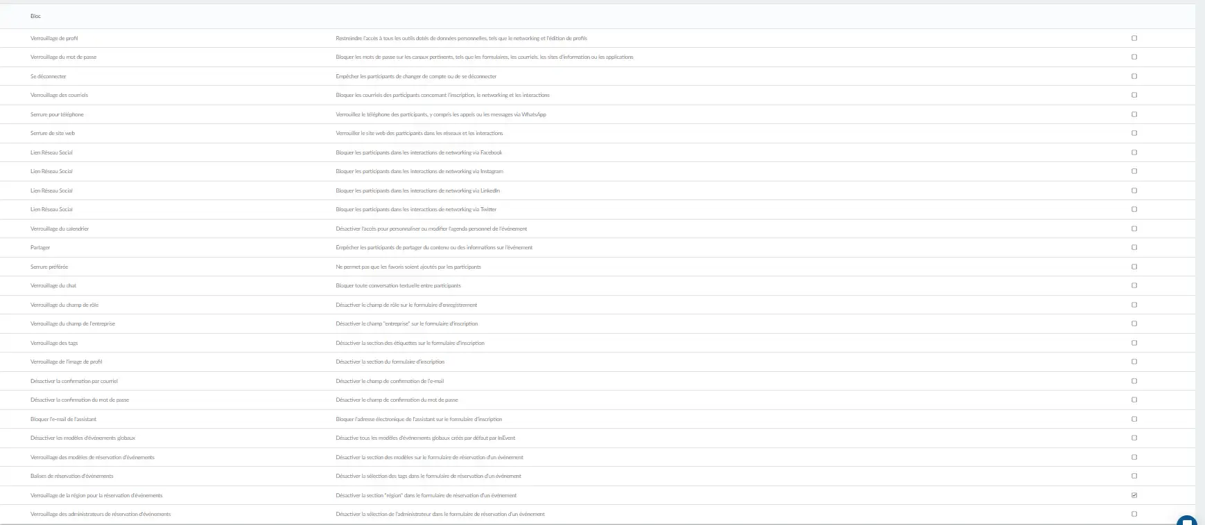The image size is (1205, 525).
Task: Enable the Verrouillage du chat checkbox
Action: (x=1134, y=285)
